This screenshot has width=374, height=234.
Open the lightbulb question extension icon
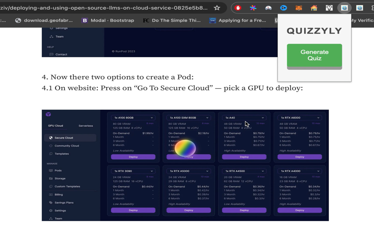point(329,8)
